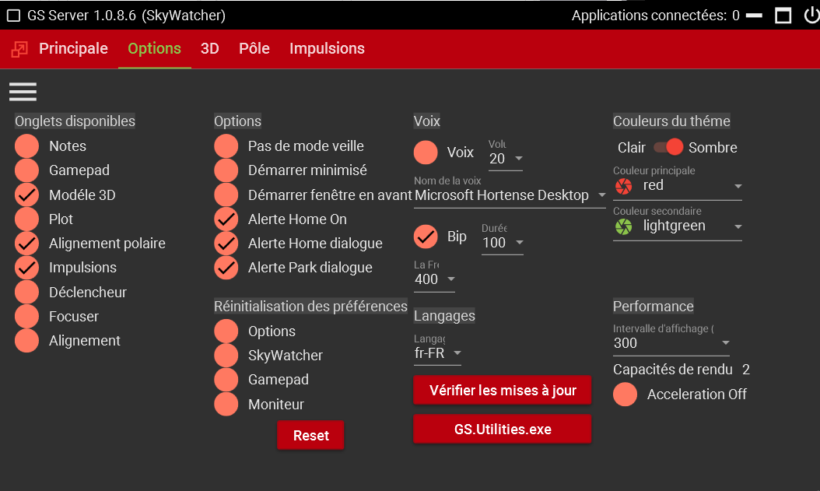
Task: Click the Reset preferences button
Action: [x=310, y=436]
